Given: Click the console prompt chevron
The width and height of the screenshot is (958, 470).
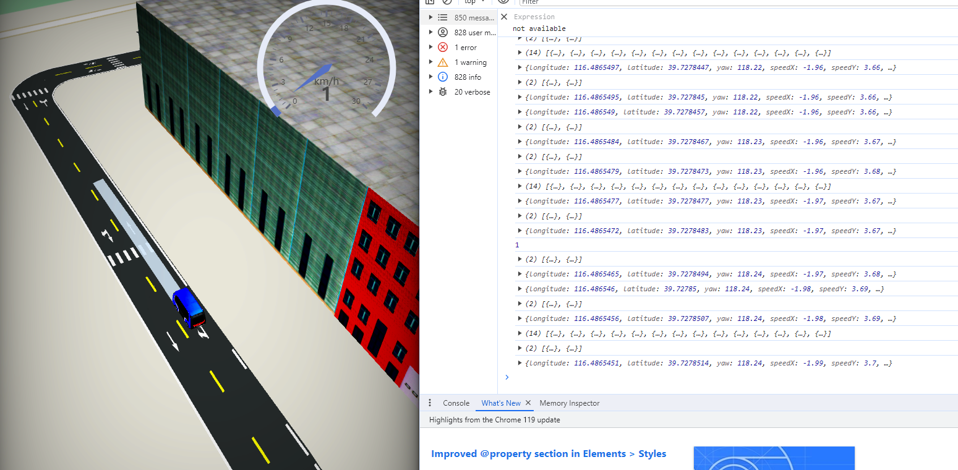Looking at the screenshot, I should tap(507, 377).
